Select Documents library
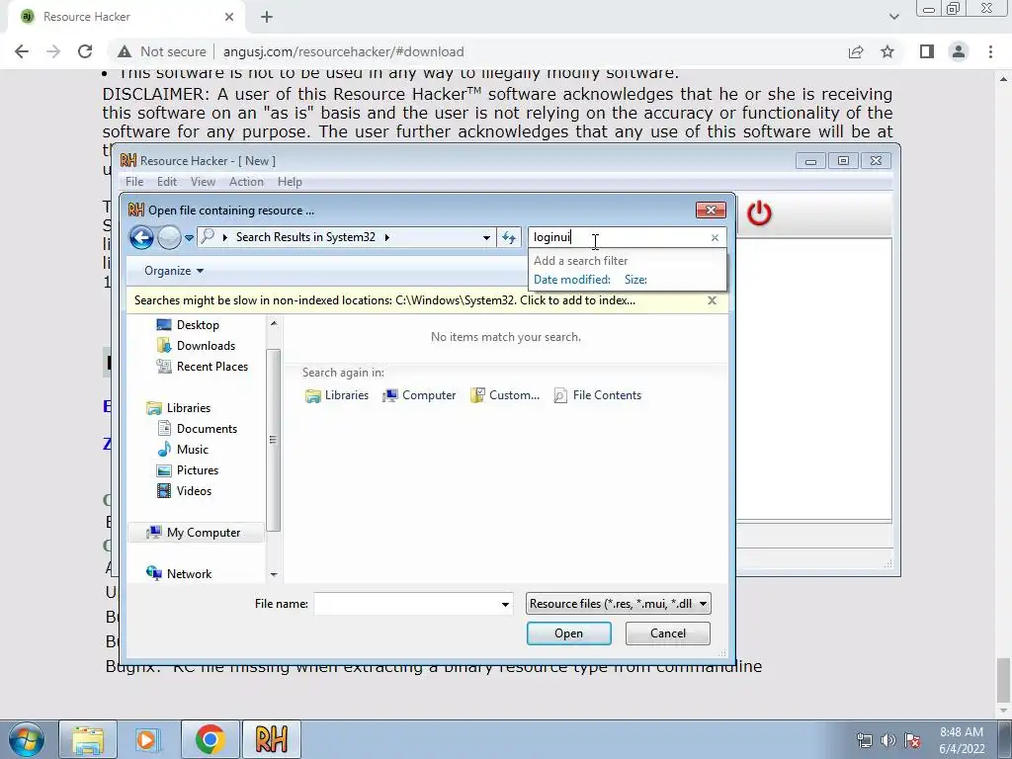The image size is (1012, 759). [x=197, y=429]
